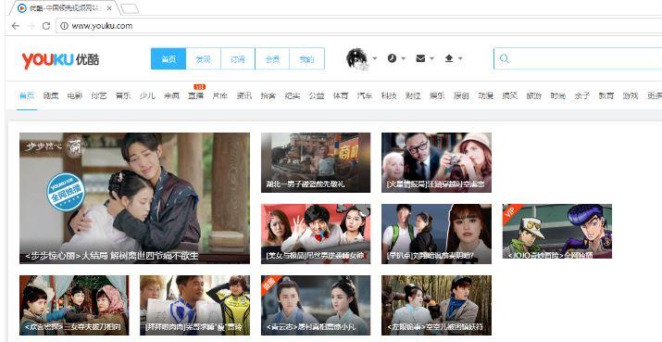
Task: Open 纪实 channel in navigation bar
Action: [293, 96]
